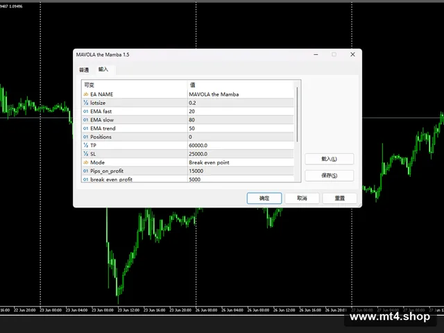
Task: Select the Pips_on_profit variable name
Action: pyautogui.click(x=107, y=171)
